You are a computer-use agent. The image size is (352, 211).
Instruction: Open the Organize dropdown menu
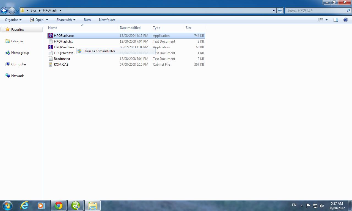(13, 20)
